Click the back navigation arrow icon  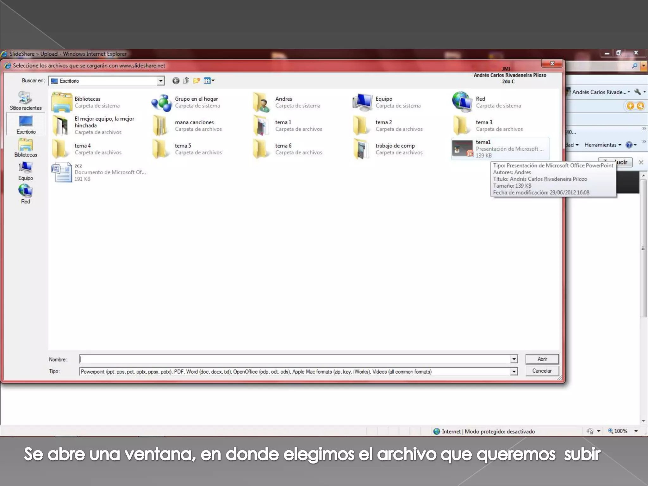176,81
